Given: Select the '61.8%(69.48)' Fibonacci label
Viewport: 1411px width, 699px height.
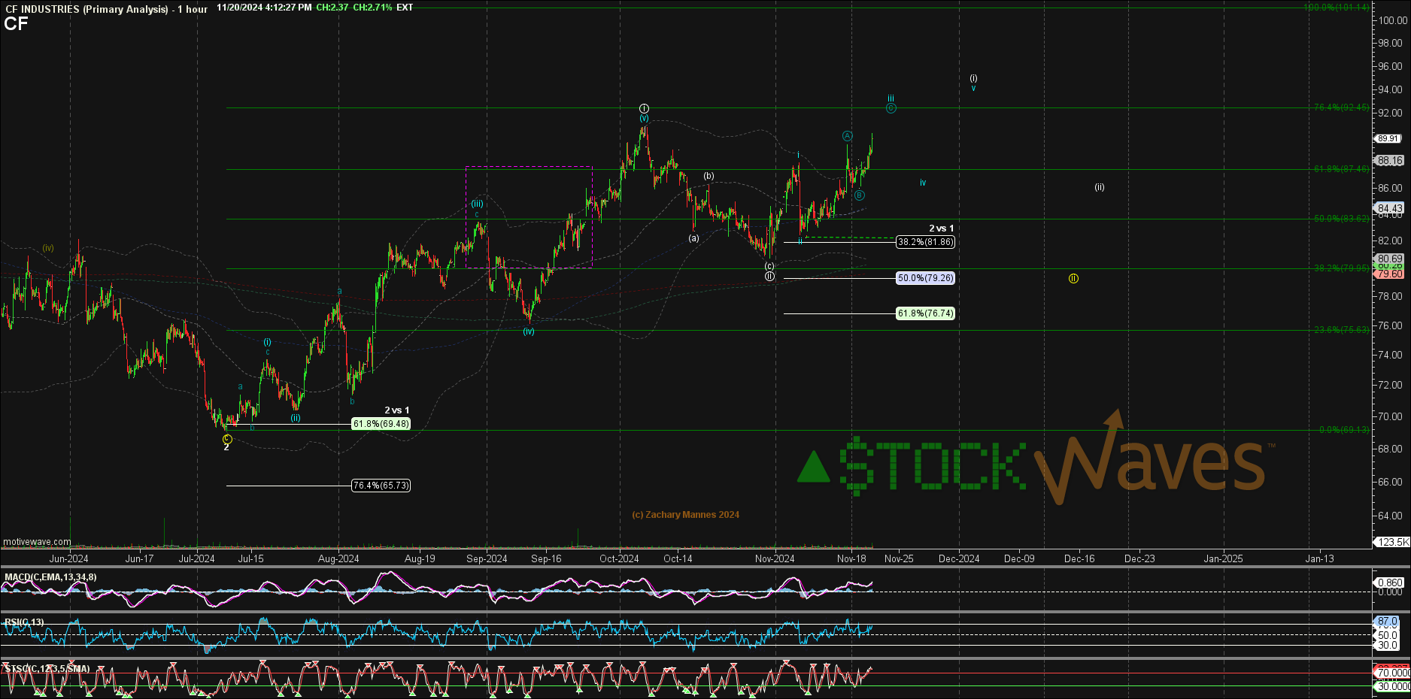Looking at the screenshot, I should tap(381, 424).
